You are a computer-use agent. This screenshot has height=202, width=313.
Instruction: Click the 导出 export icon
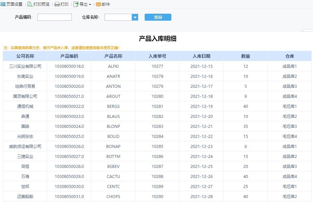point(76,4)
